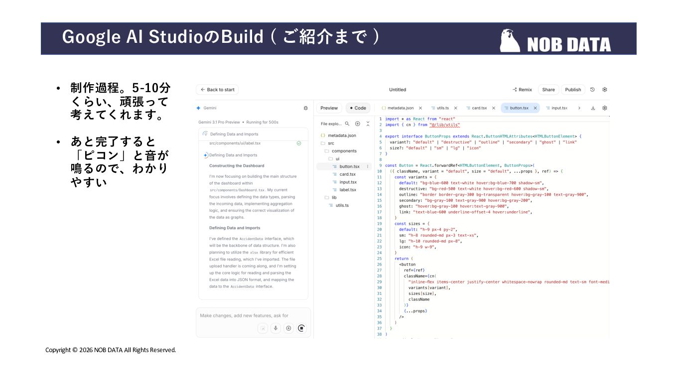678x381 pixels.
Task: Click the plus attach icon in prompt box
Action: tap(288, 328)
